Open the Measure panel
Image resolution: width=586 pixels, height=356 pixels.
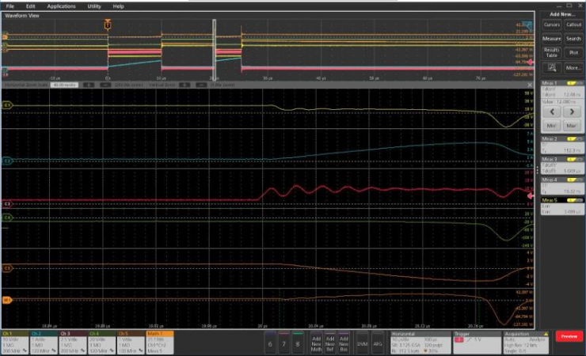[551, 38]
